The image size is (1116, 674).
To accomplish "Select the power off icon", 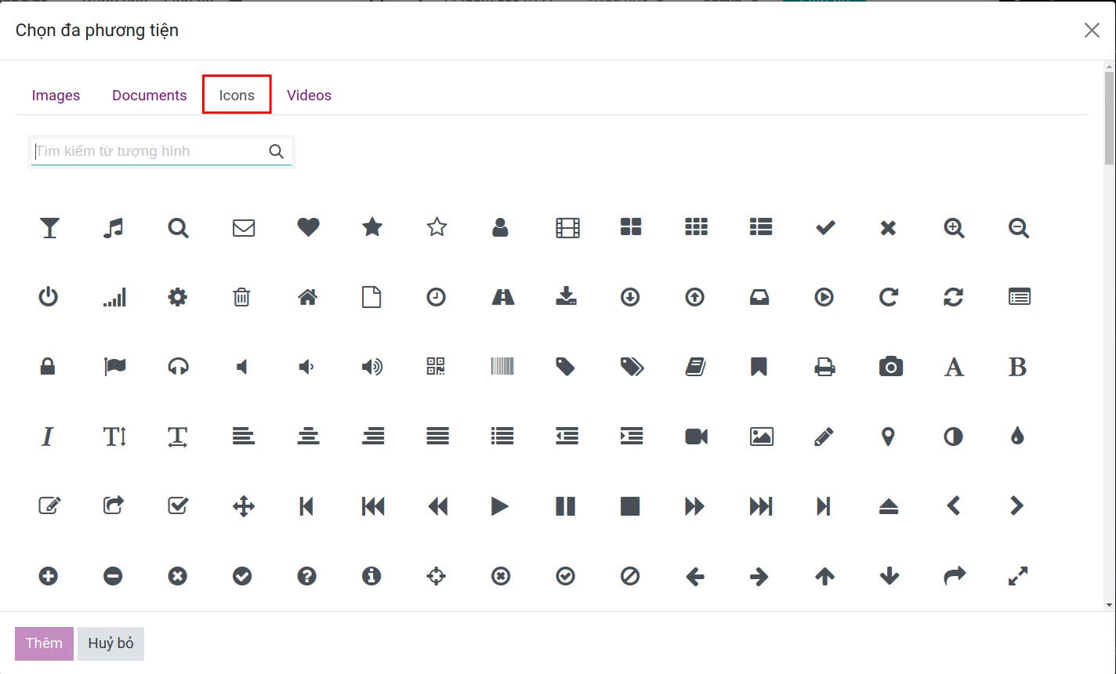I will pos(49,297).
